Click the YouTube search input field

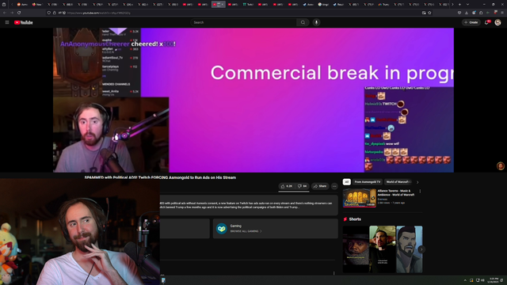click(243, 22)
